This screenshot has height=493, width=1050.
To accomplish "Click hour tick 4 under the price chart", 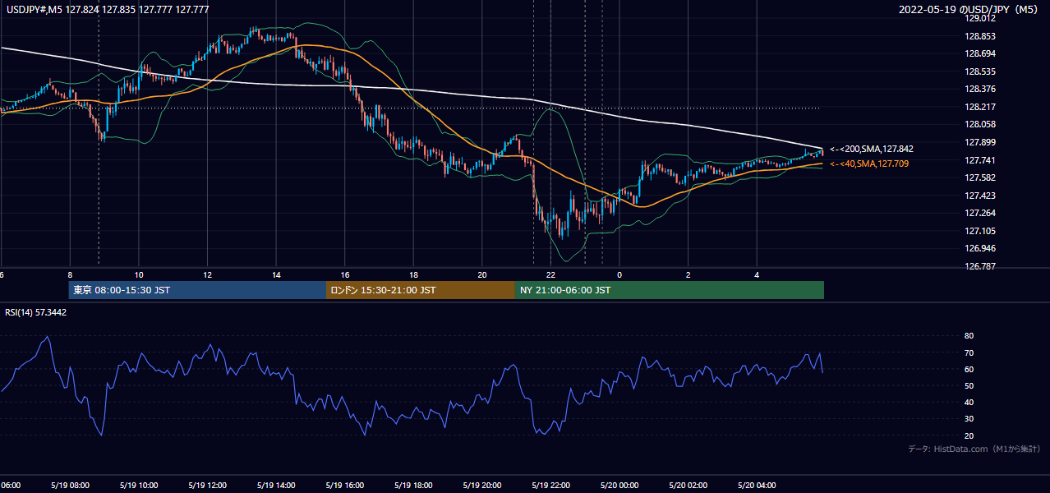I will click(758, 274).
